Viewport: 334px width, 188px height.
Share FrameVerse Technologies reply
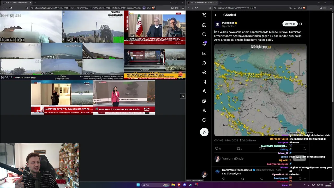tap(305, 179)
